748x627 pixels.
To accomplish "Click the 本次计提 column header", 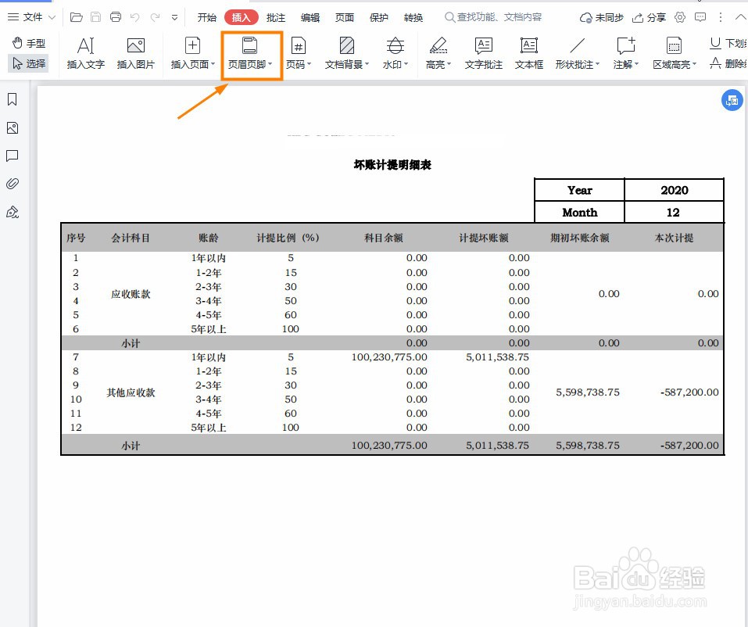I will (674, 238).
